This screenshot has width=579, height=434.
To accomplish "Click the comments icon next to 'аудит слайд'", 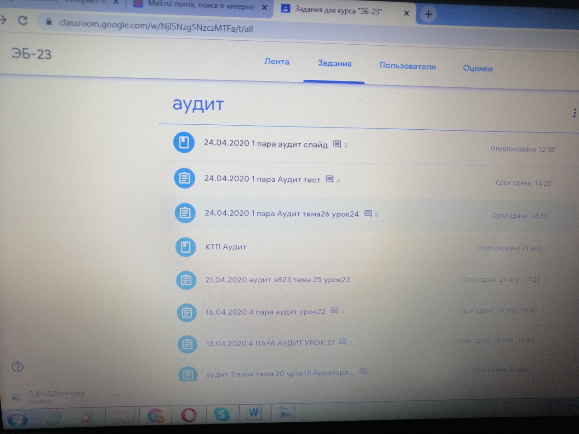I will click(337, 144).
